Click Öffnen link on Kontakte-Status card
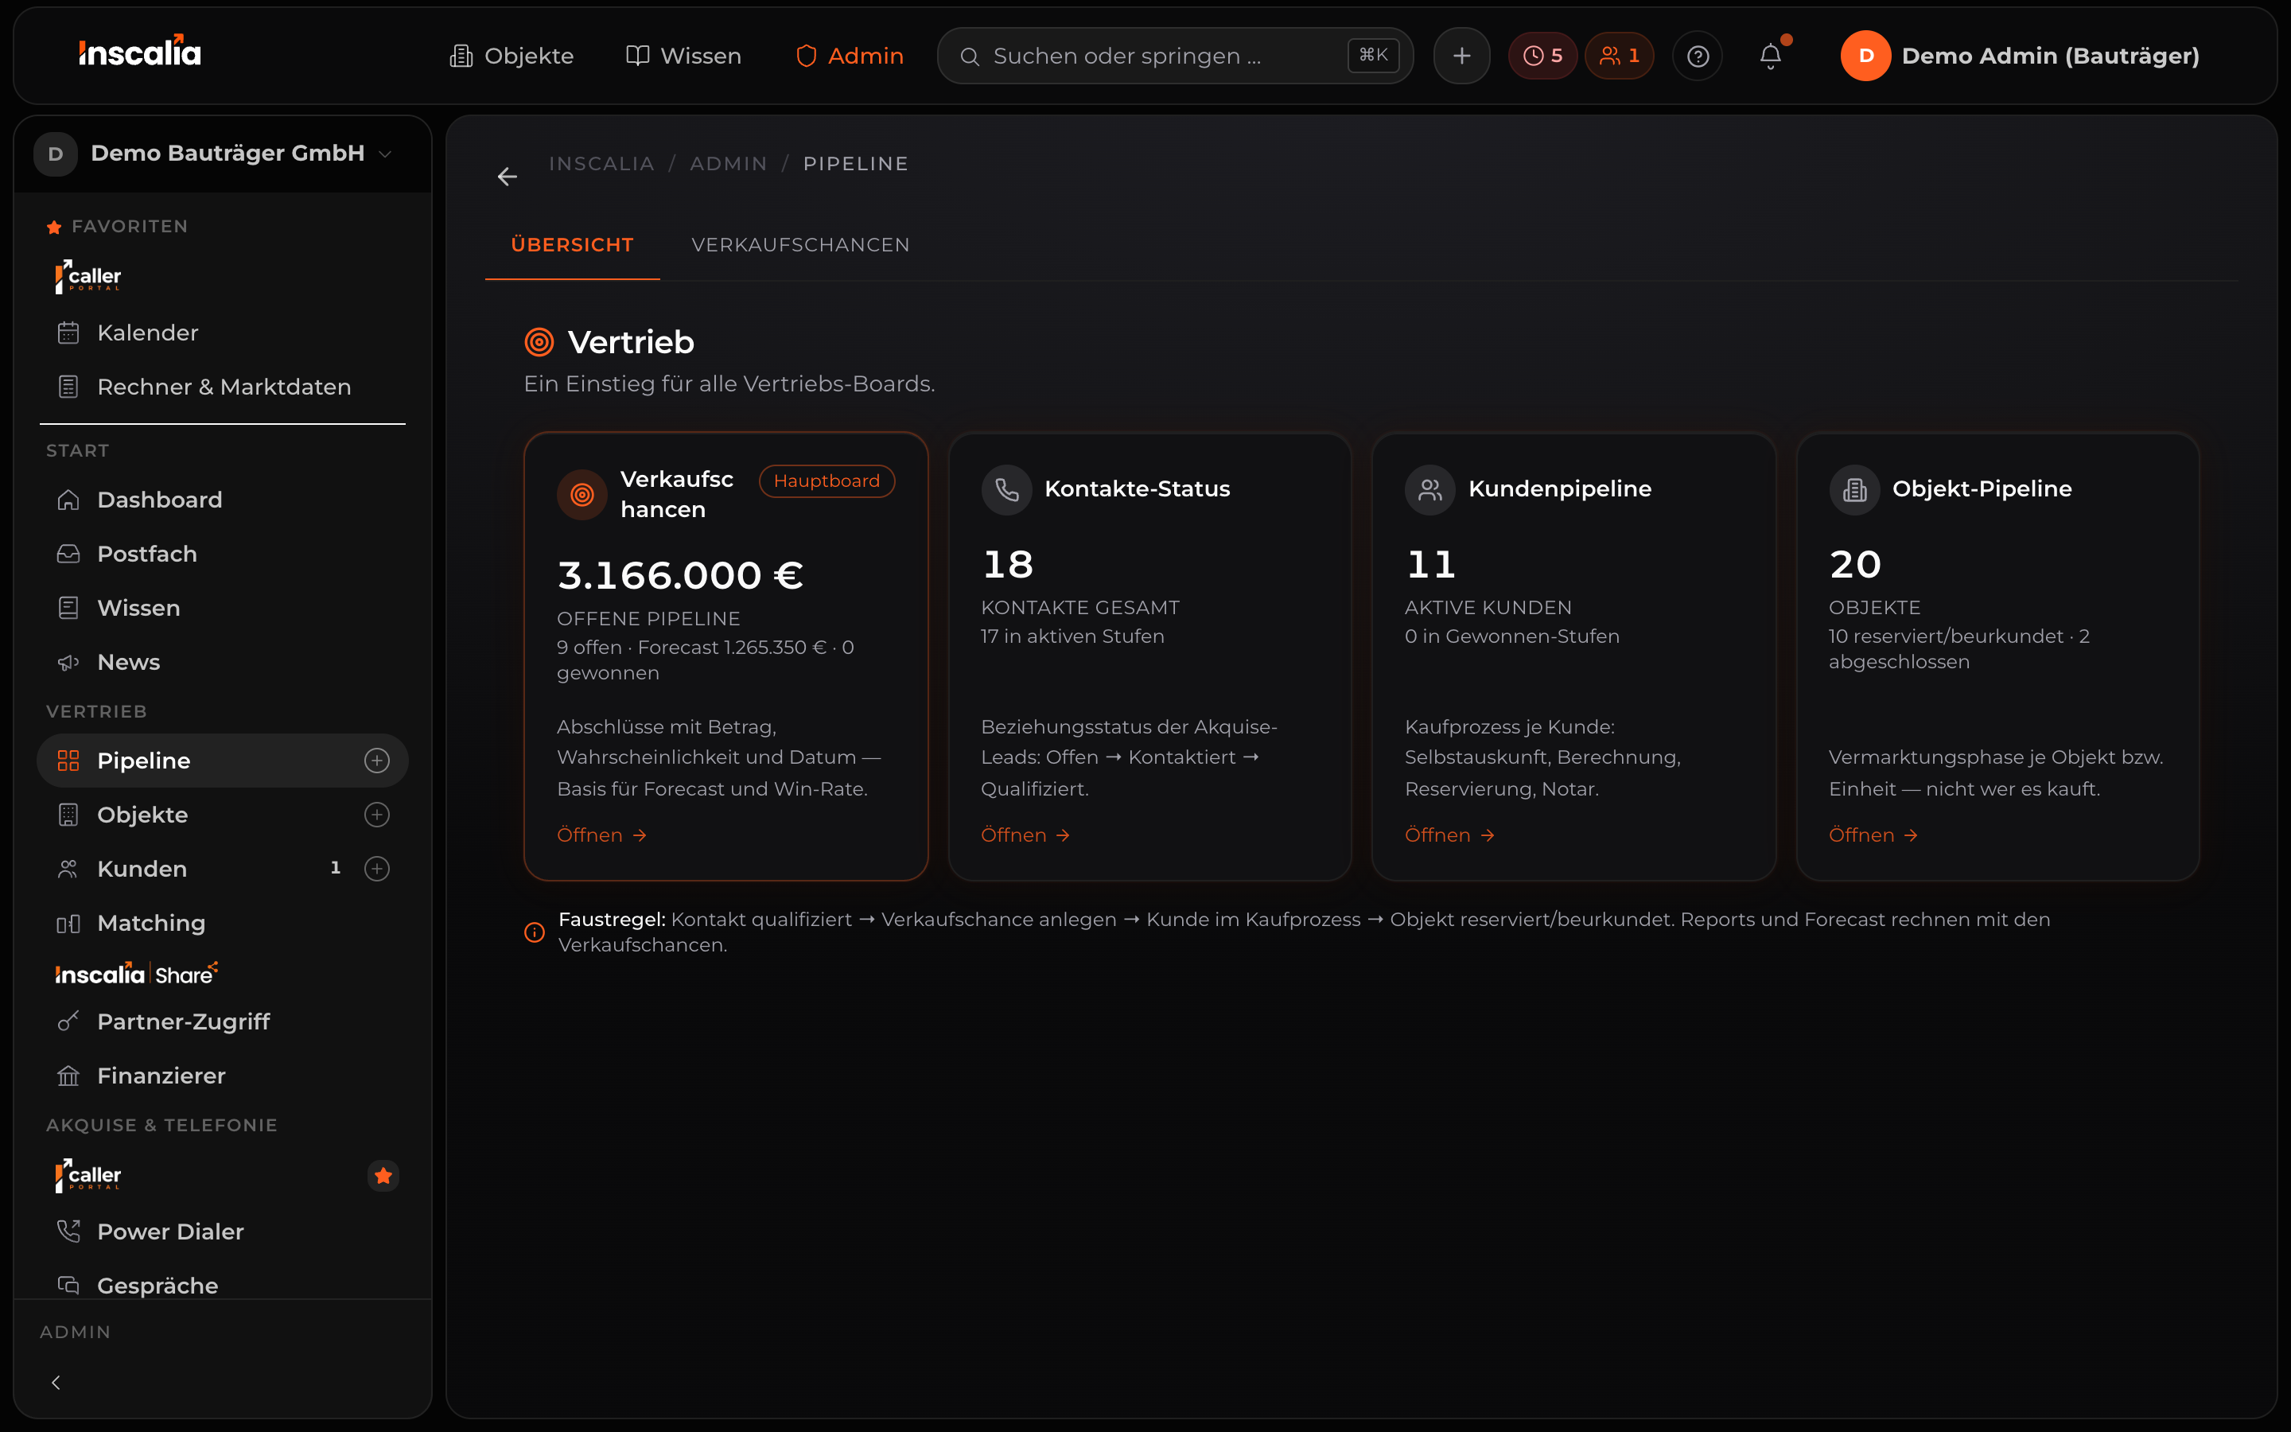Viewport: 2291px width, 1432px height. [1025, 835]
